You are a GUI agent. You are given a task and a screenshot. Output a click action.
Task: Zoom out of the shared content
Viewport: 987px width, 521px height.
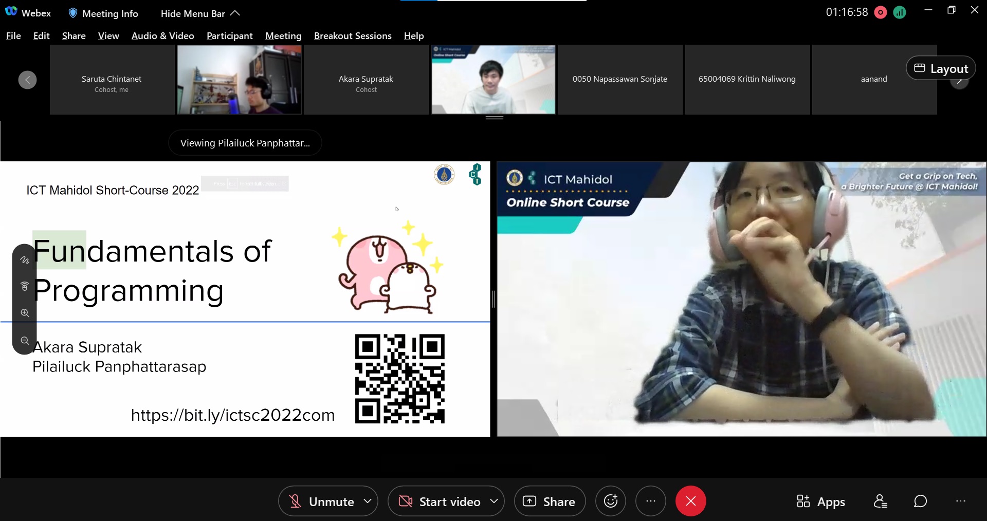tap(25, 341)
